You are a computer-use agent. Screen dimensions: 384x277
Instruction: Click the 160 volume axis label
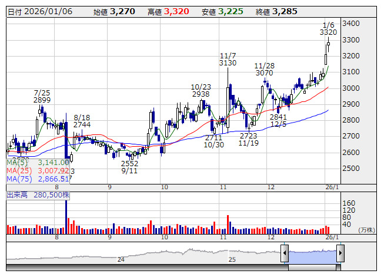(x=349, y=203)
